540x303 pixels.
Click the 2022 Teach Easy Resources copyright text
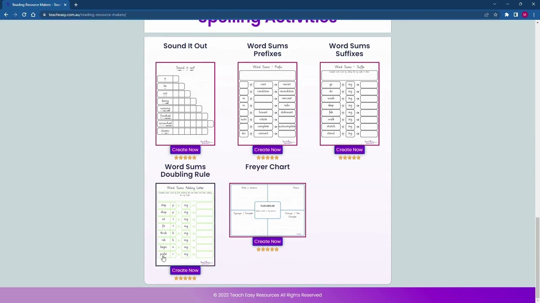pos(267,295)
